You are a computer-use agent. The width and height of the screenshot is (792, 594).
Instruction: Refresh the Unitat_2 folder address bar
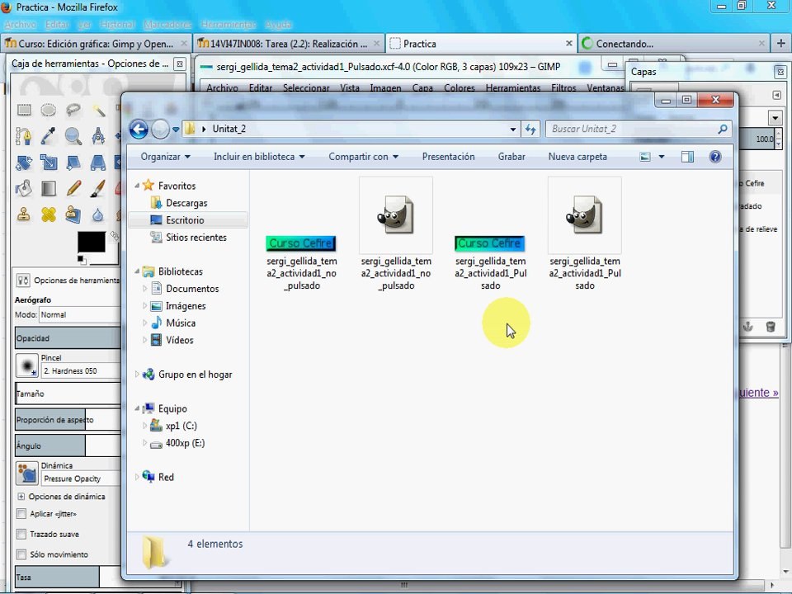tap(530, 130)
